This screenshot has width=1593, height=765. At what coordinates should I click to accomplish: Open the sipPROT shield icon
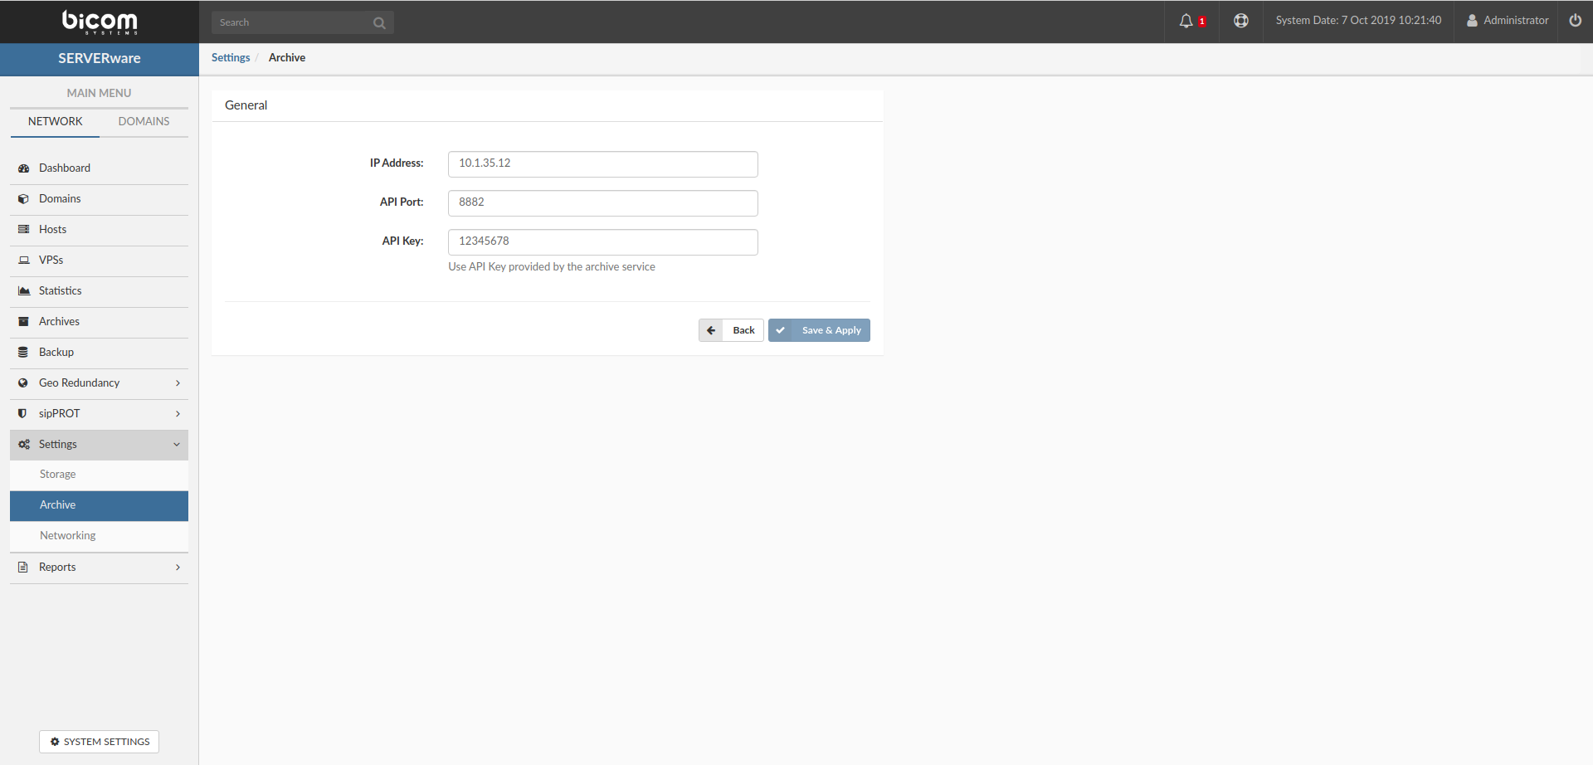(x=23, y=413)
